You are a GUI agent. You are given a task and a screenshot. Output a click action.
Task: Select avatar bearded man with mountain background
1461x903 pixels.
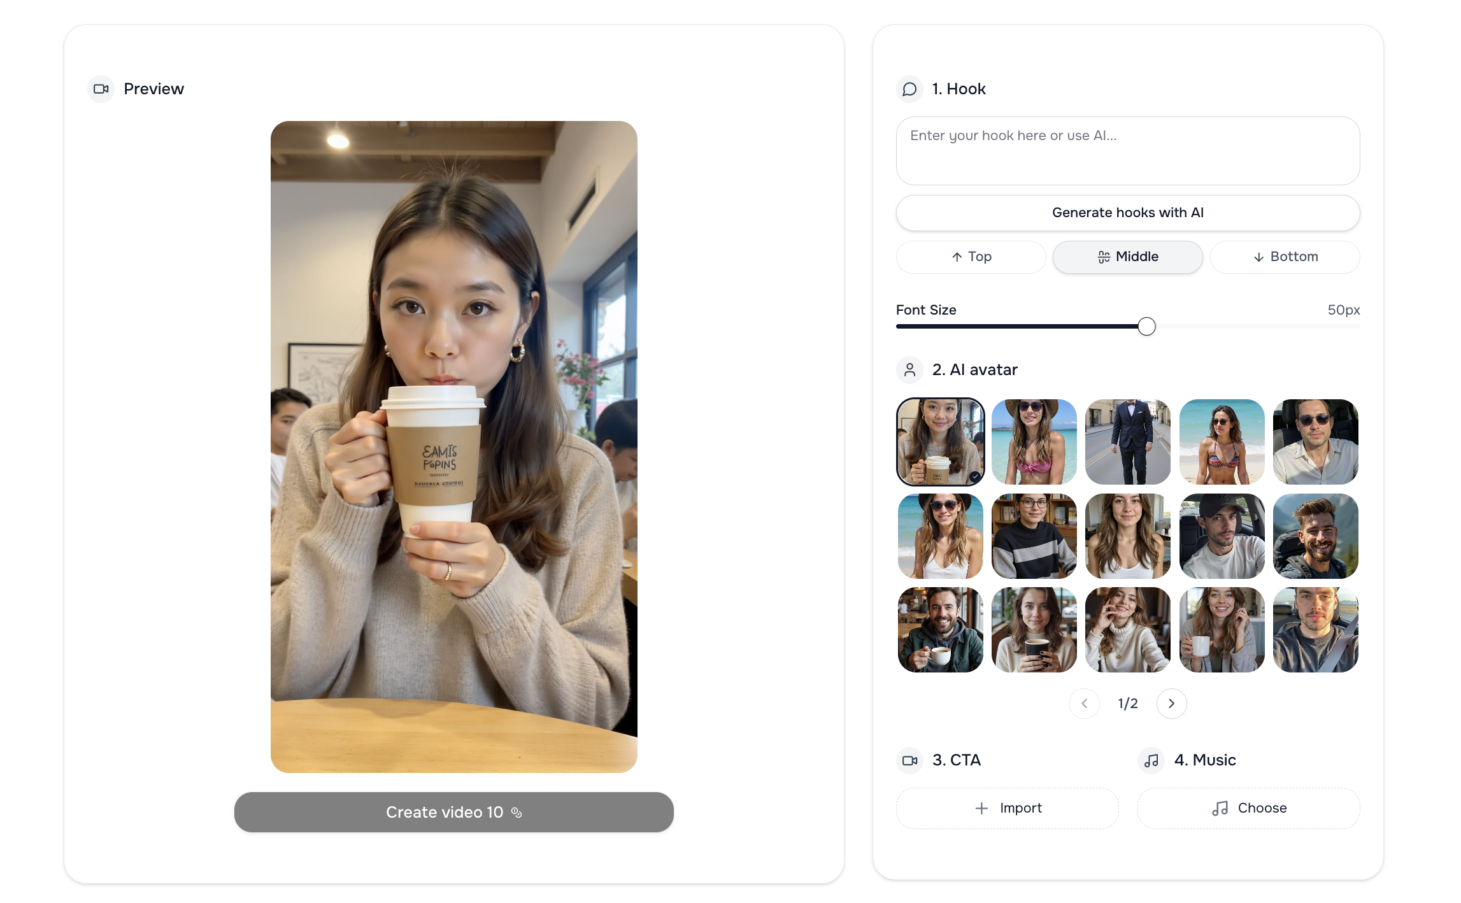(x=1315, y=536)
